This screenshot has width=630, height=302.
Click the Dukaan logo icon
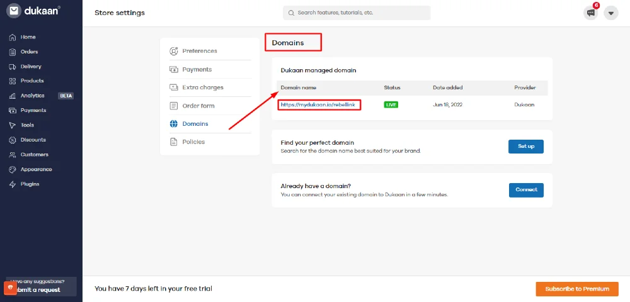(x=14, y=11)
